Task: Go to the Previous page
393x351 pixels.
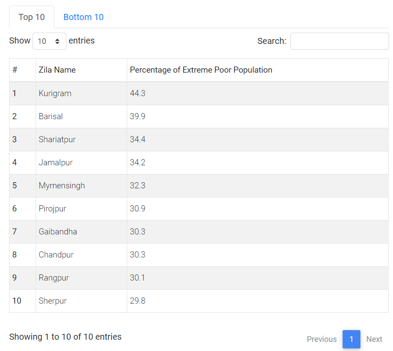Action: click(322, 339)
